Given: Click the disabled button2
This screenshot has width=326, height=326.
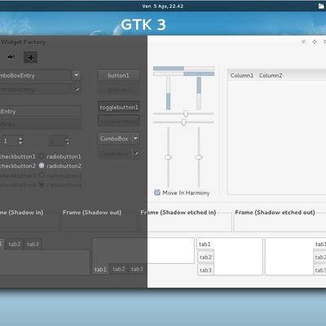Looking at the screenshot, I should click(x=119, y=89).
